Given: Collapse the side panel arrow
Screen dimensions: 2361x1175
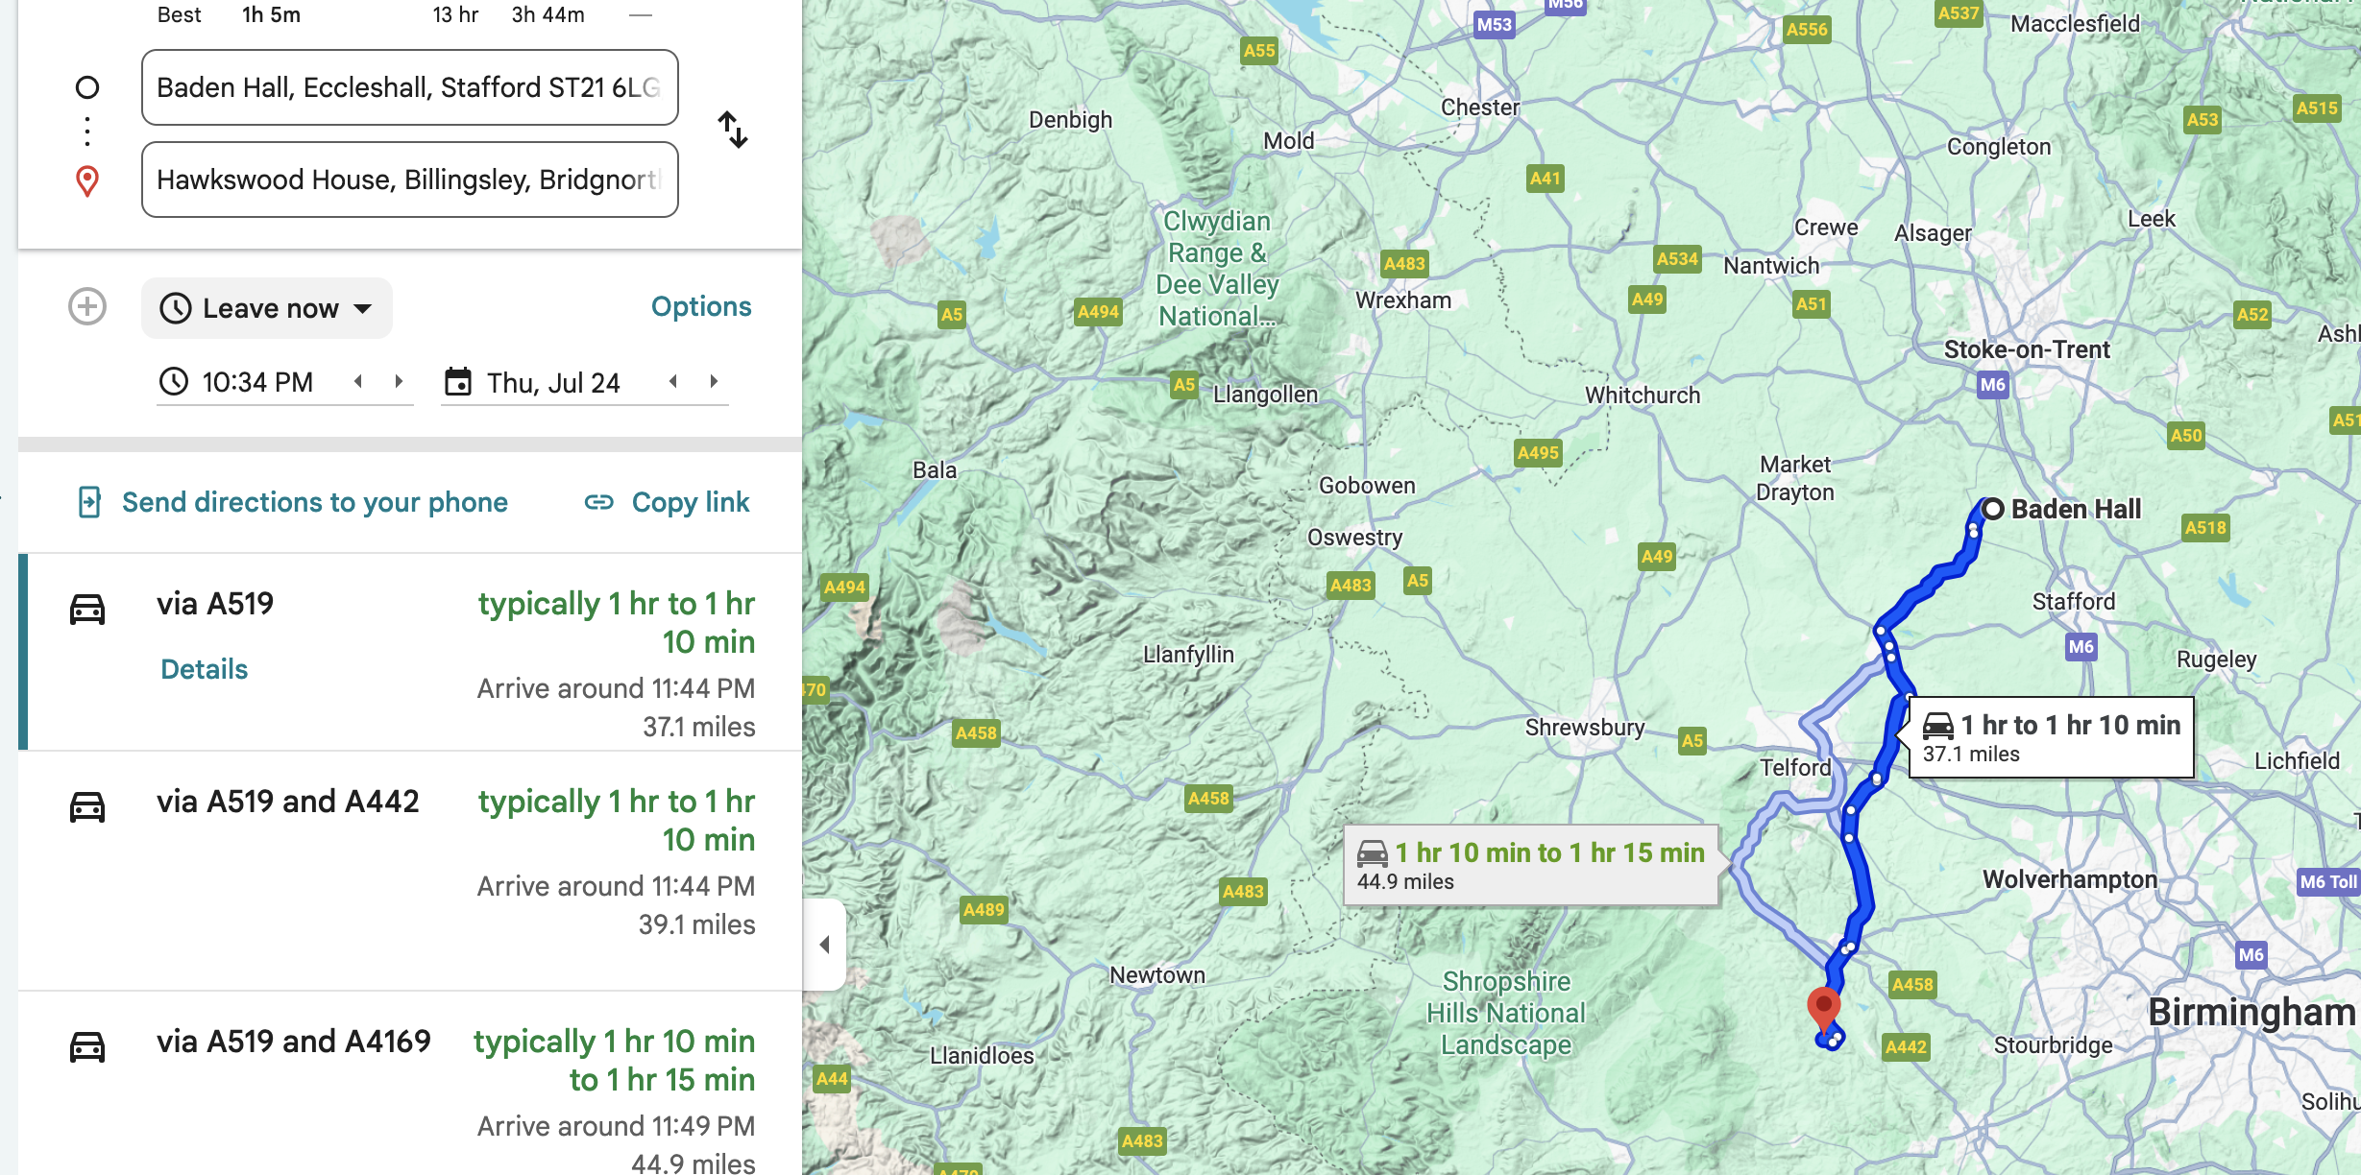Looking at the screenshot, I should [824, 945].
